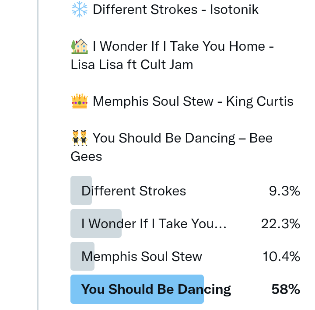Image resolution: width=315 pixels, height=310 pixels.
Task: Click the house emoji beside I Wonder
Action: pyautogui.click(x=79, y=46)
